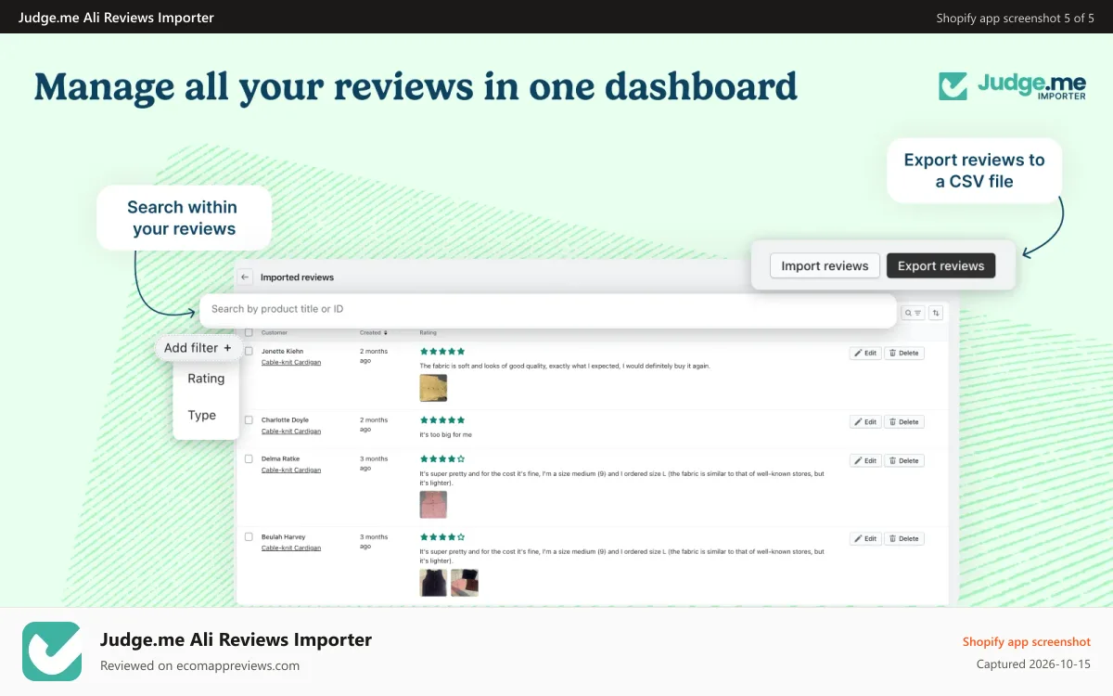Screen dimensions: 1113x696
Task: Edit Jenette Kiehn's review
Action: coord(864,354)
